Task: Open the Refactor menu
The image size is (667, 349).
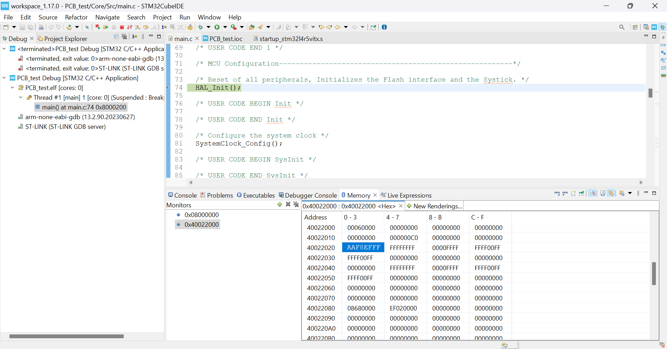Action: pos(76,17)
